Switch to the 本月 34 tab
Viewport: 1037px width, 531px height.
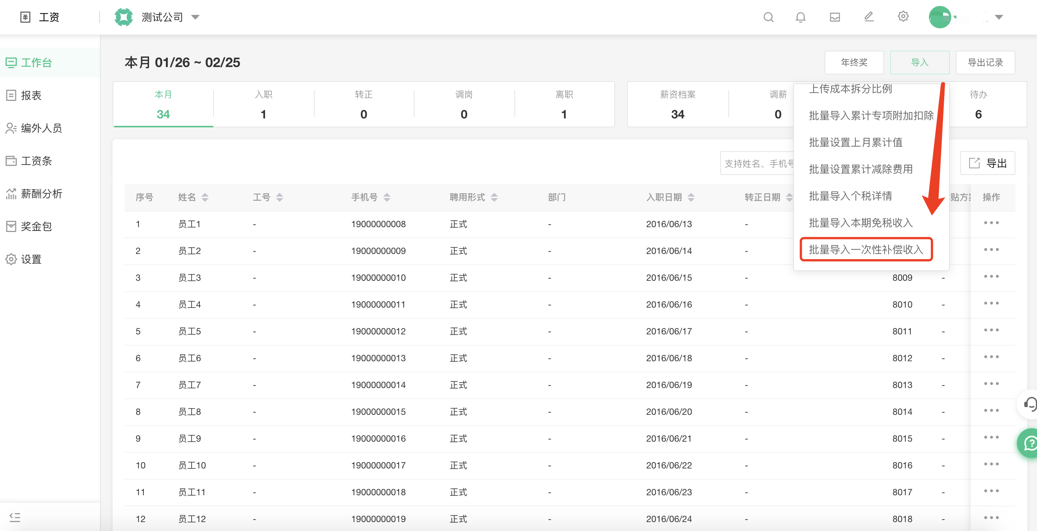click(163, 105)
